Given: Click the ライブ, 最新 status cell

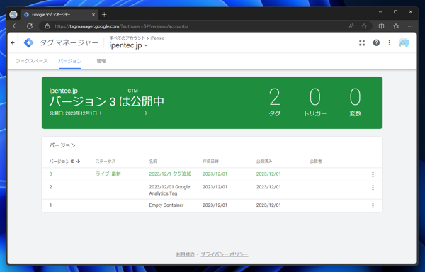Looking at the screenshot, I should coord(108,174).
